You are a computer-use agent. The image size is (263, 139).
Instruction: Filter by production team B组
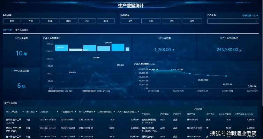click(151, 21)
